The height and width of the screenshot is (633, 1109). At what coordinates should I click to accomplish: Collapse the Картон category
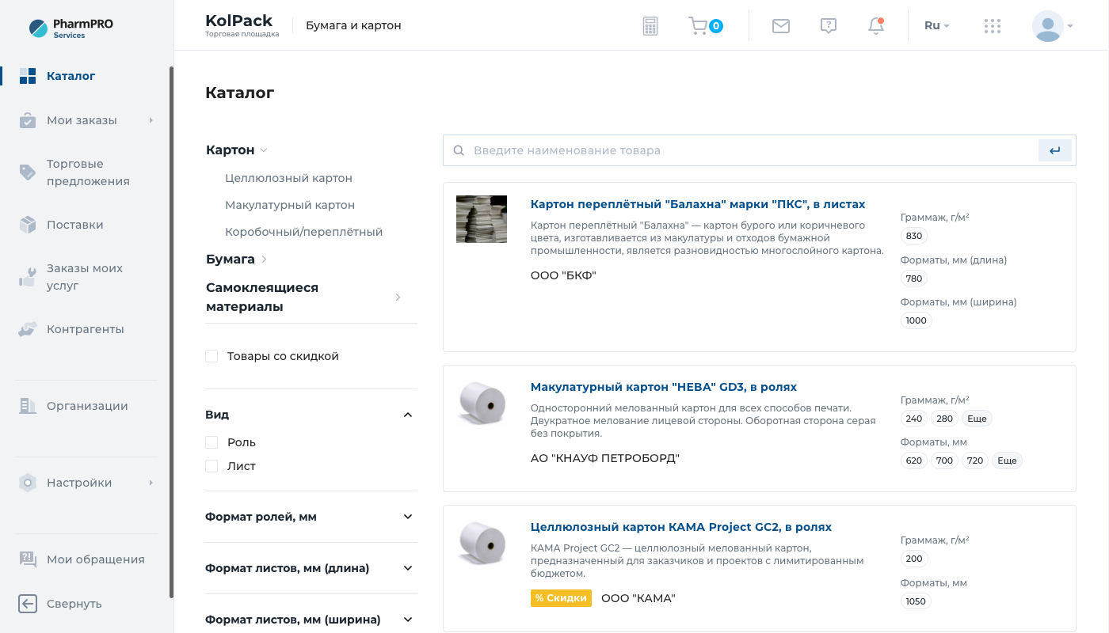pos(264,150)
